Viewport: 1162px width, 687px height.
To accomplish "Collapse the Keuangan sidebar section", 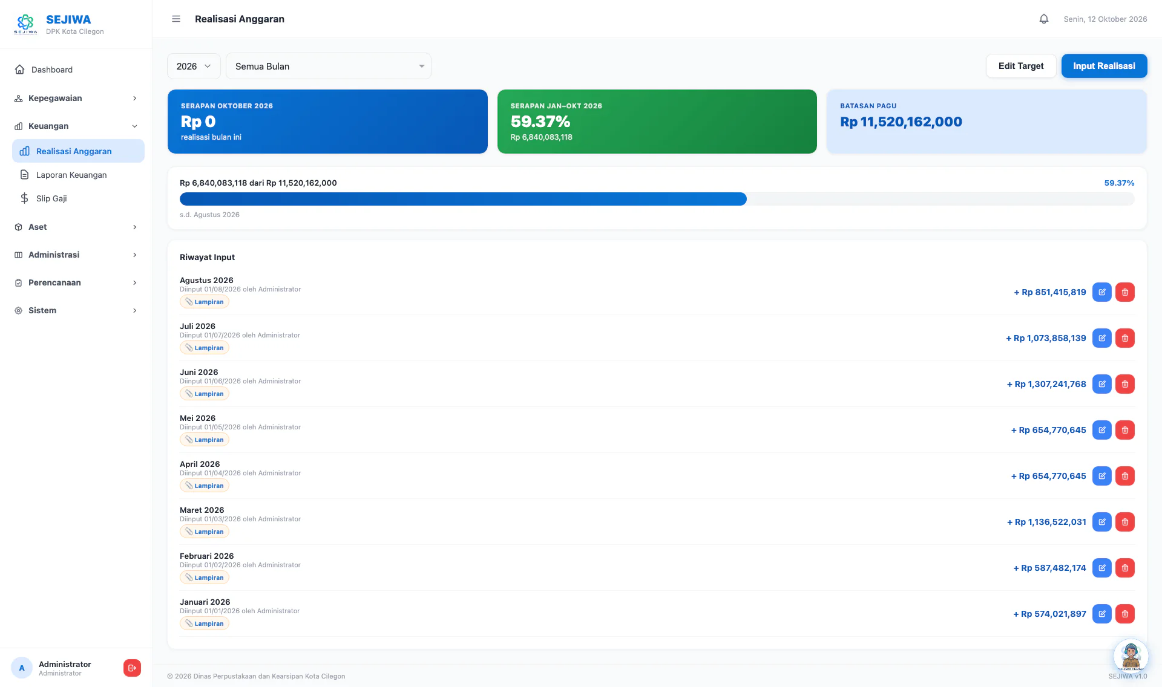I will point(76,126).
